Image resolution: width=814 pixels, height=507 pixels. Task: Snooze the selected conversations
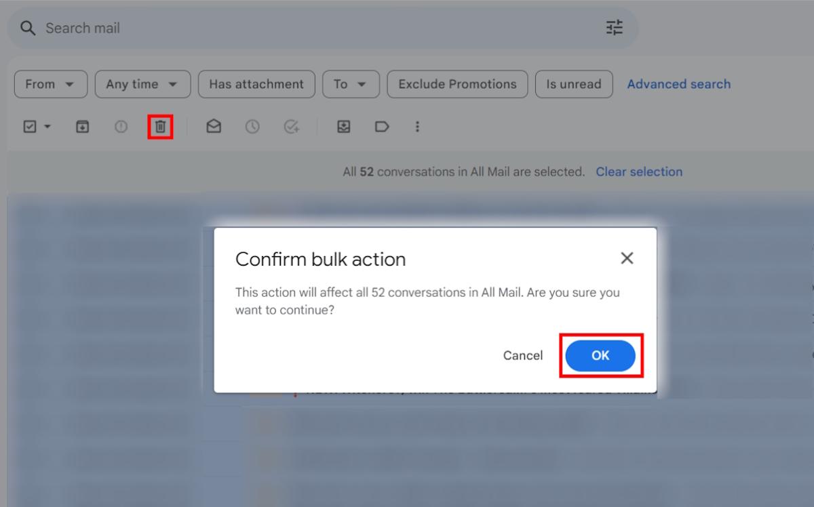click(252, 127)
